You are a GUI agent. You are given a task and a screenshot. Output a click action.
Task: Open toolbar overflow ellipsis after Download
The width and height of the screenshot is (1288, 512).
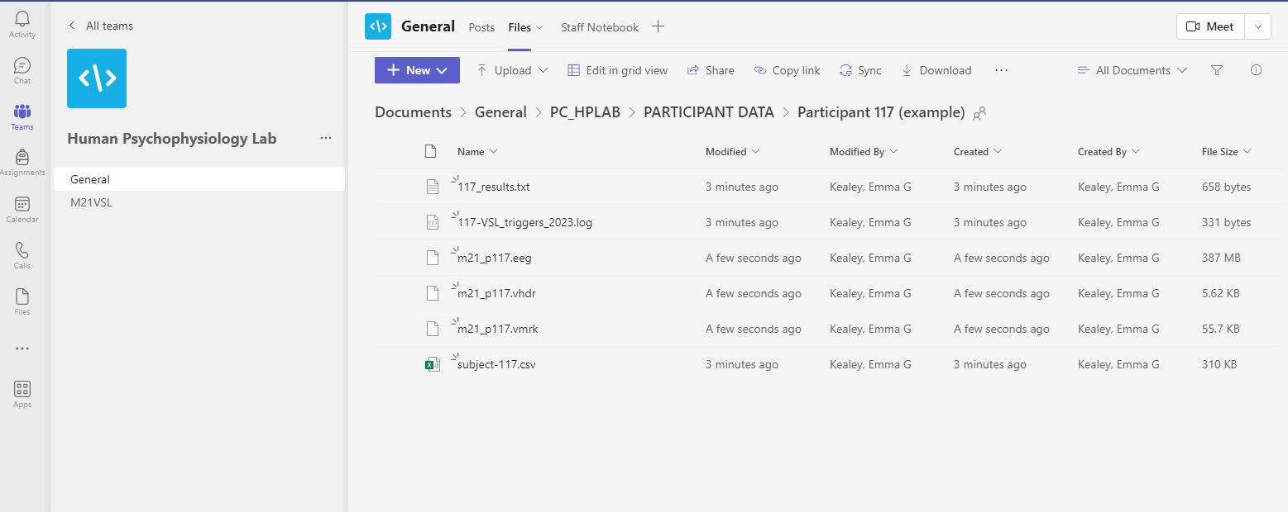tap(1001, 70)
